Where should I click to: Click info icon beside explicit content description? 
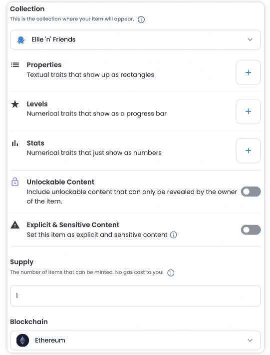173,235
